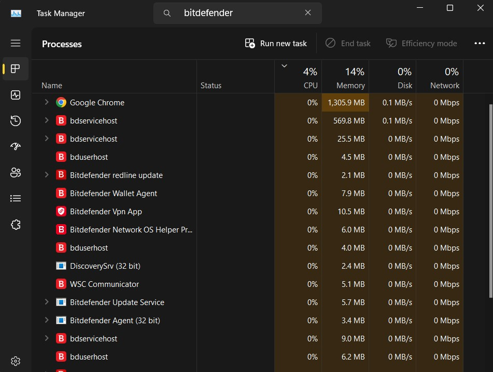The image size is (493, 372).
Task: Click the Processes page heading
Action: (x=62, y=44)
